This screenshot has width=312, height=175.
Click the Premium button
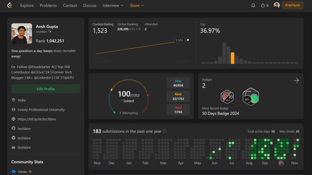point(292,5)
